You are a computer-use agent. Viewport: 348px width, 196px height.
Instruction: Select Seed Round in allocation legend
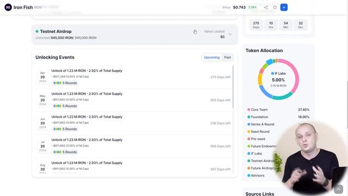tap(258, 132)
